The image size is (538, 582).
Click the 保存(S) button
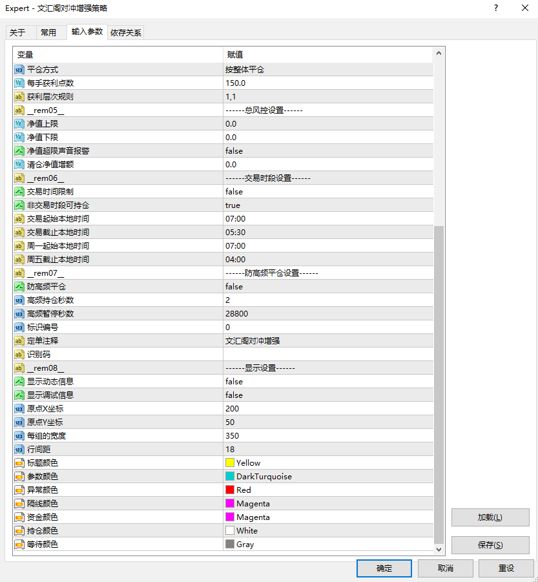[x=489, y=545]
